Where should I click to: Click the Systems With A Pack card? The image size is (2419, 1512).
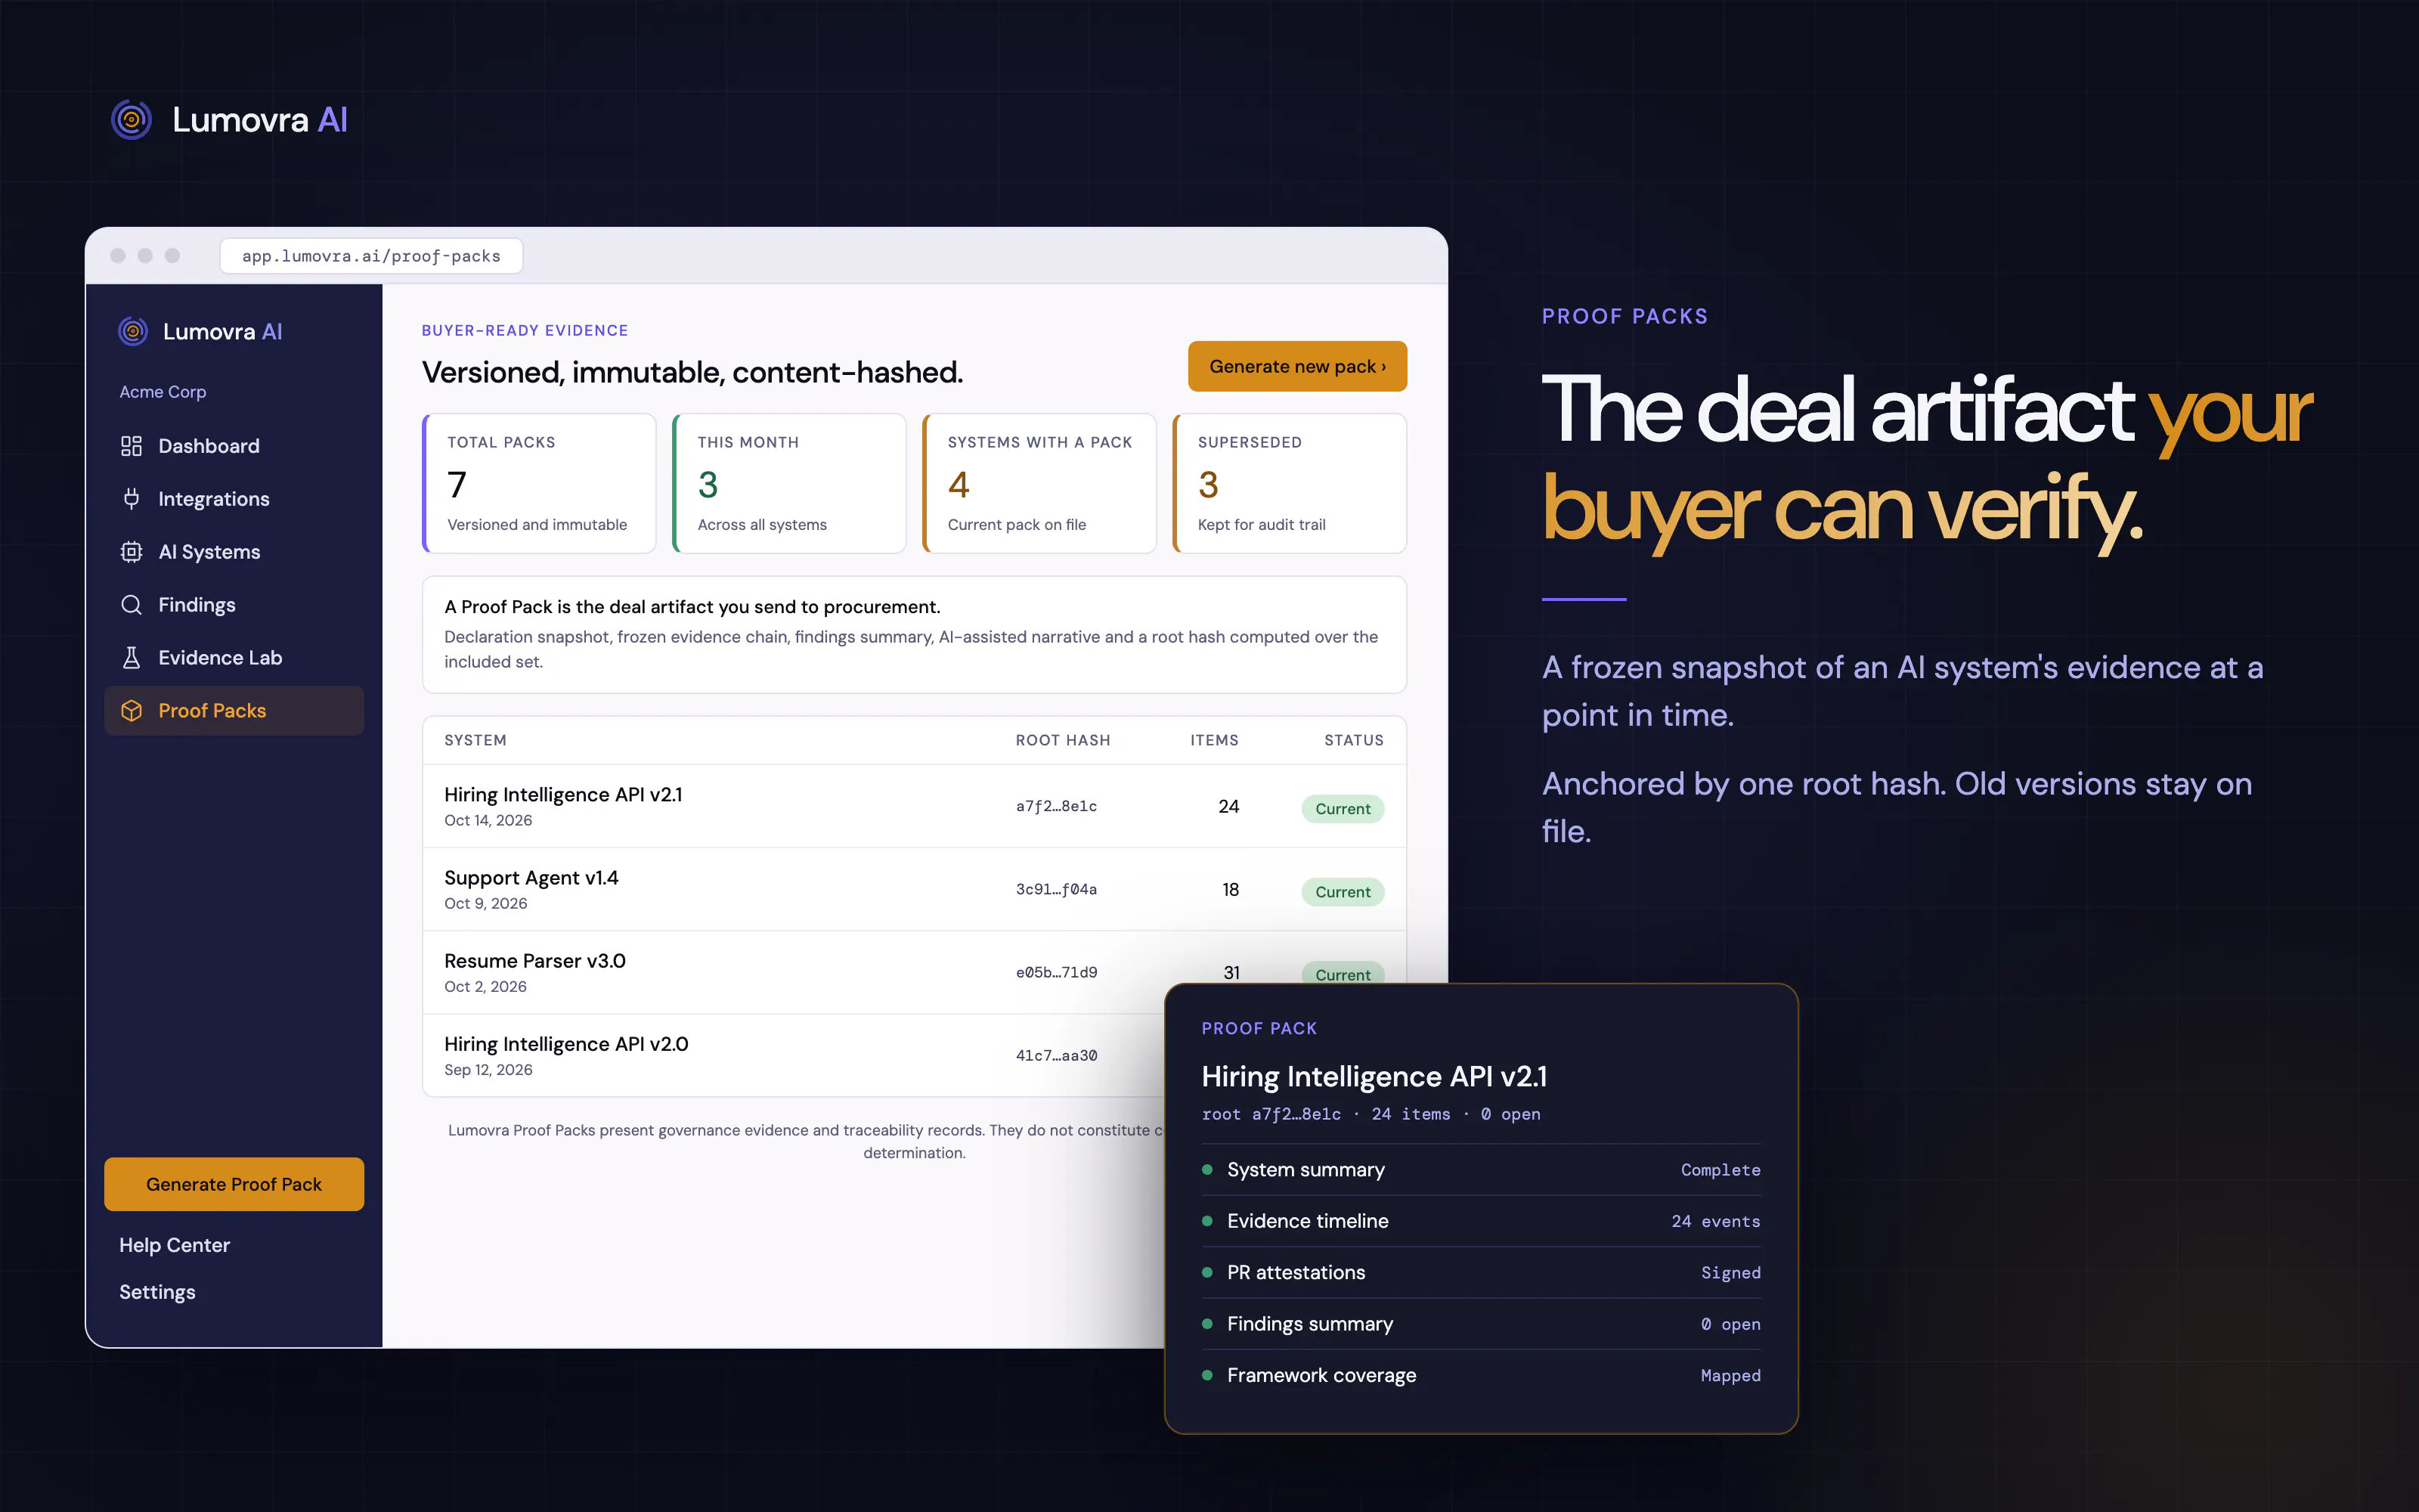coord(1039,483)
